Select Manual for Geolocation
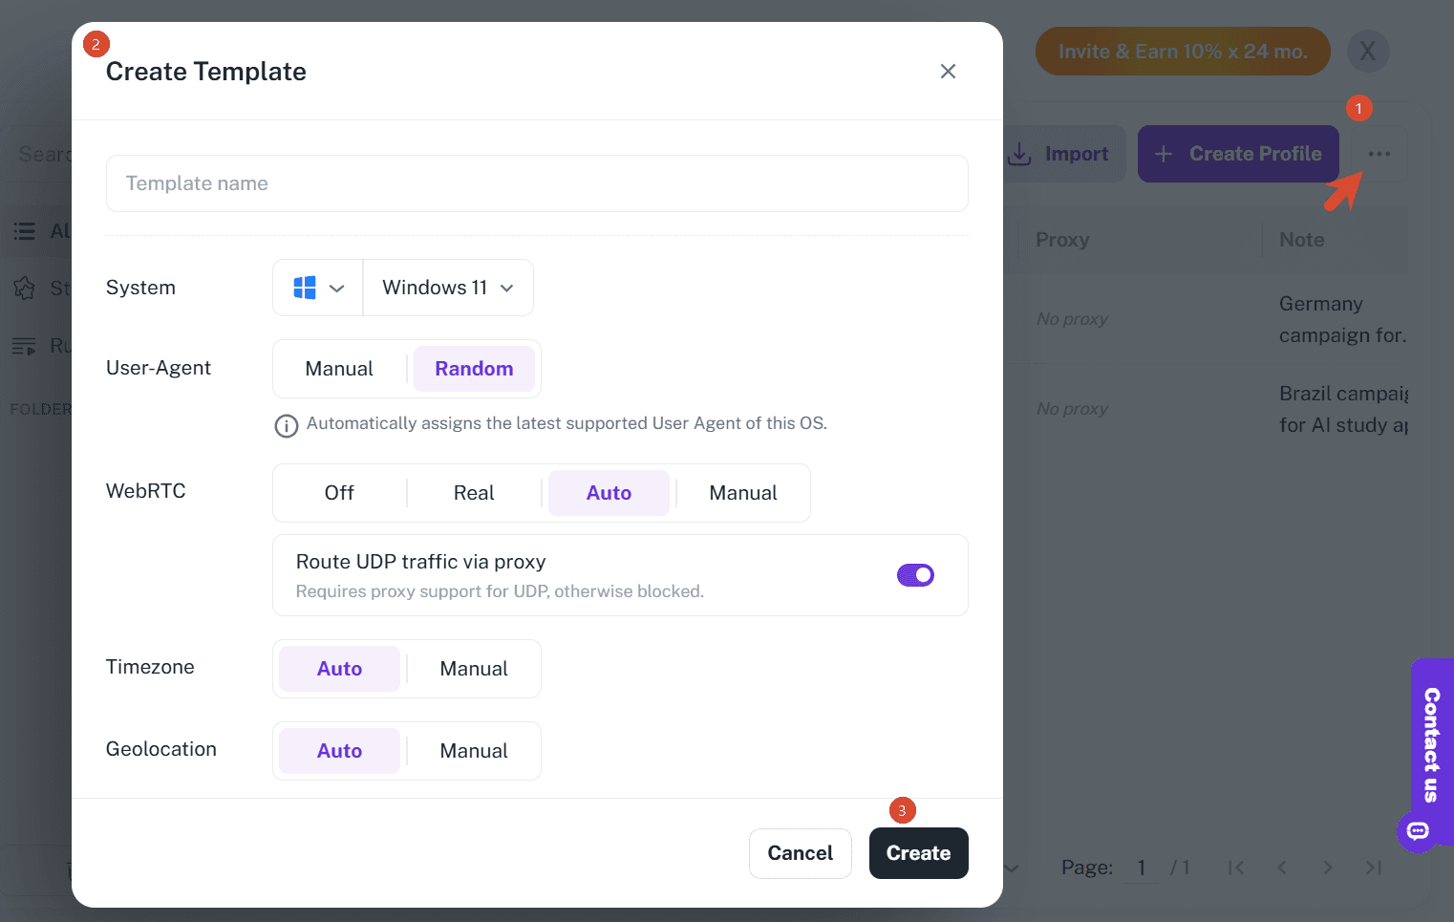 point(474,751)
